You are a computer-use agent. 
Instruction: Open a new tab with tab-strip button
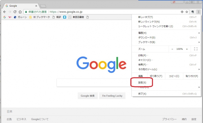click(x=43, y=6)
